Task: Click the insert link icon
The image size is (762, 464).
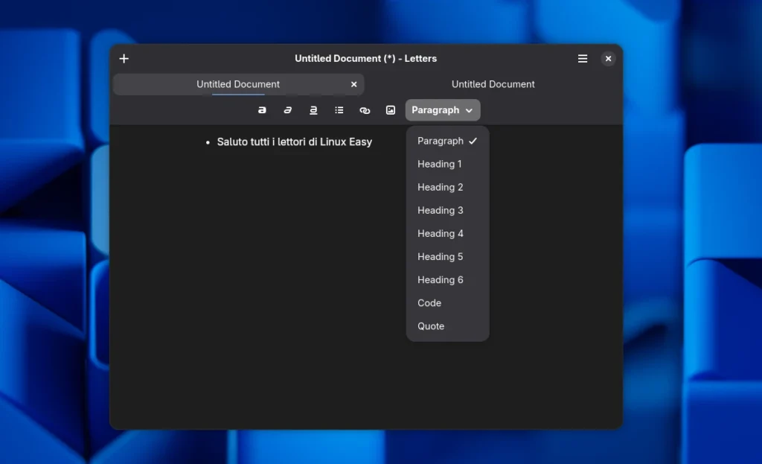Action: click(365, 110)
